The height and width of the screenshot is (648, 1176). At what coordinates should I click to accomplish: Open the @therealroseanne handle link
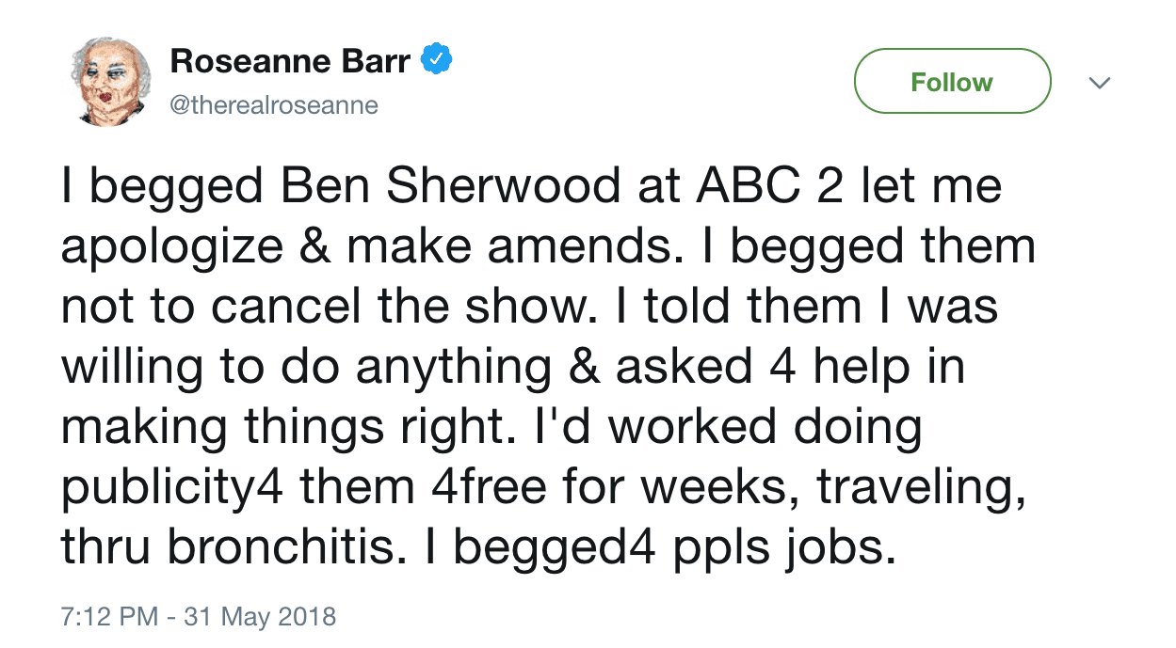pos(273,105)
